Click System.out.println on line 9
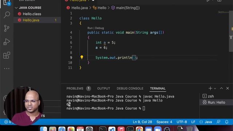Screen dimensions: 233x131 114,57
